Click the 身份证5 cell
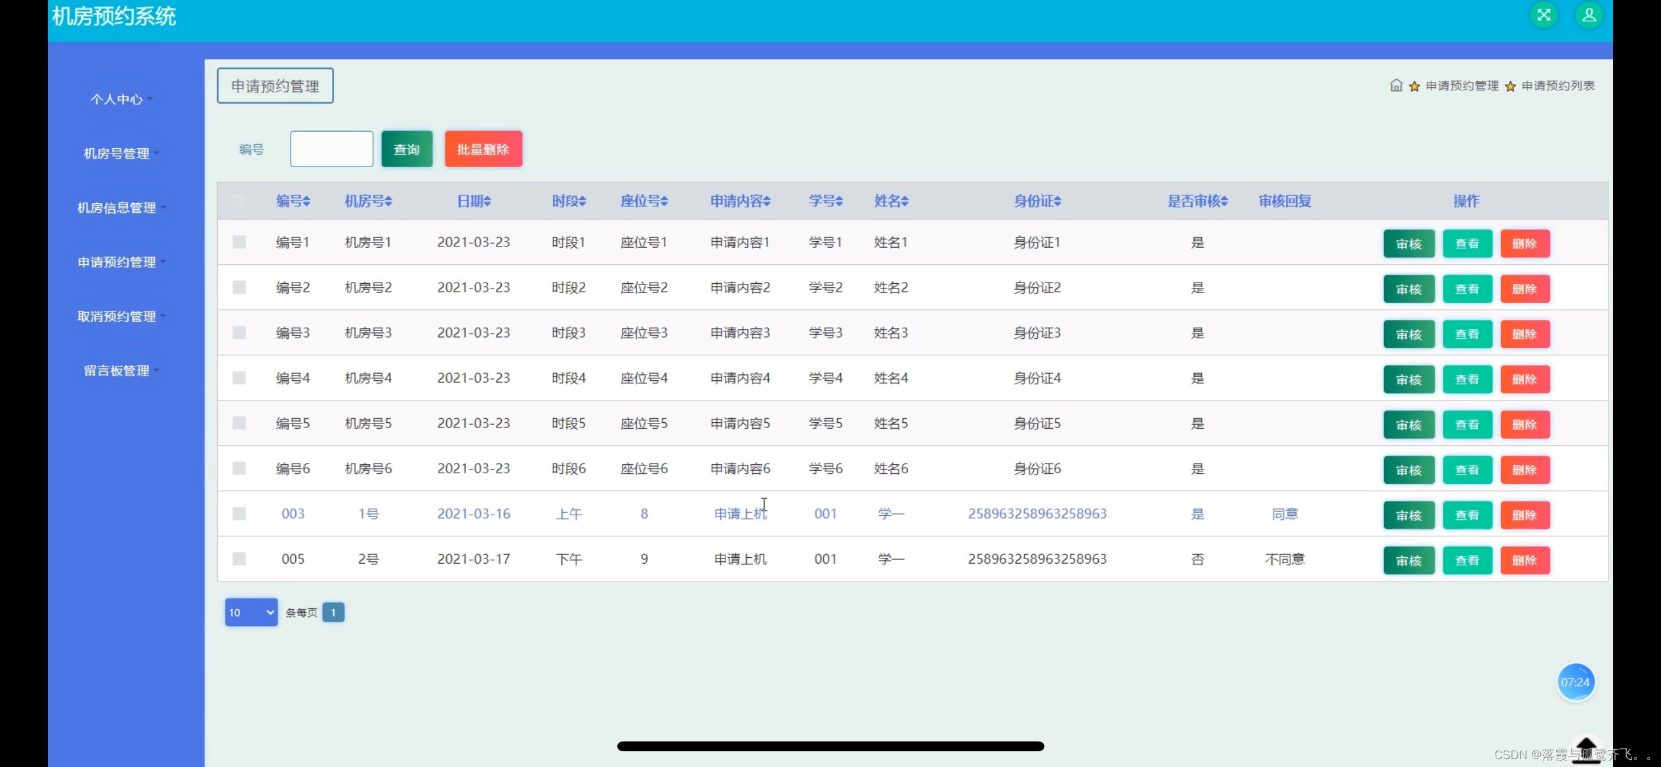The height and width of the screenshot is (767, 1661). [x=1037, y=423]
